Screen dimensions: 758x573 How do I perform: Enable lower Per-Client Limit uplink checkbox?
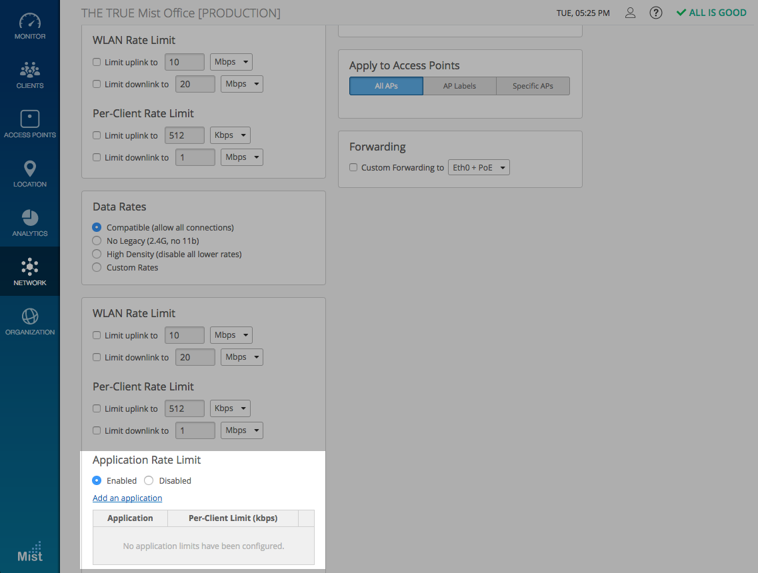click(x=97, y=408)
